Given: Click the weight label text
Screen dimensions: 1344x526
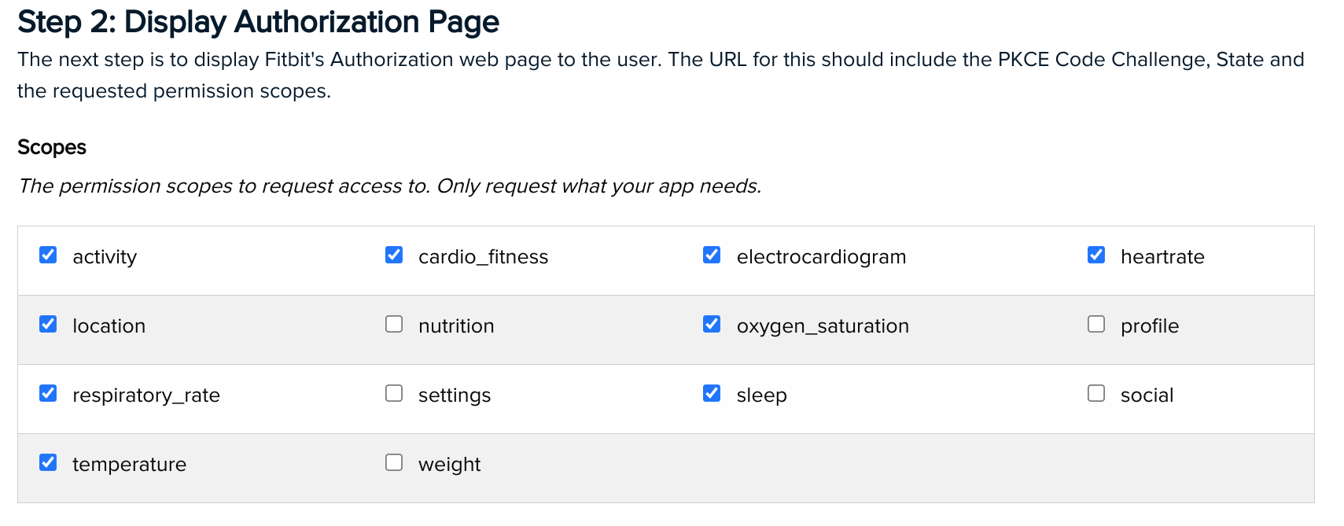Looking at the screenshot, I should [x=449, y=465].
